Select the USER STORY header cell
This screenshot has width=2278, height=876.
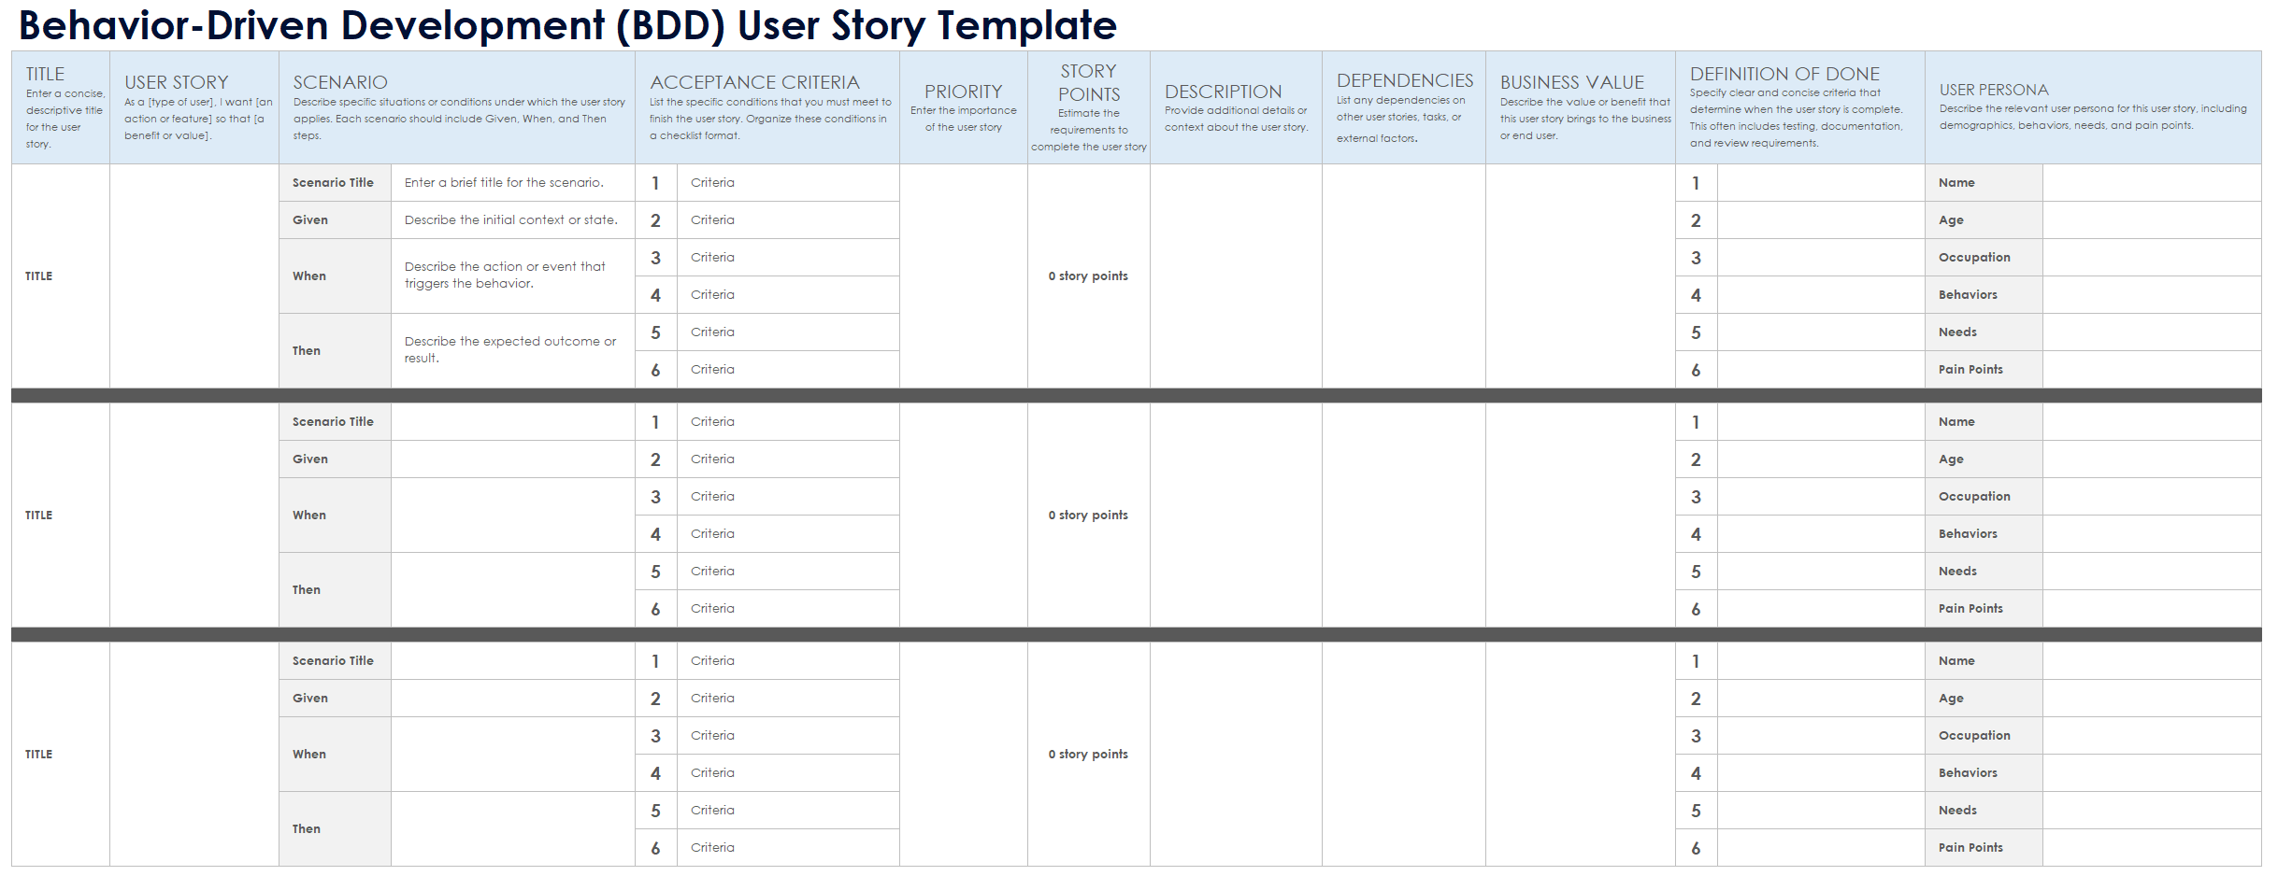pos(194,107)
